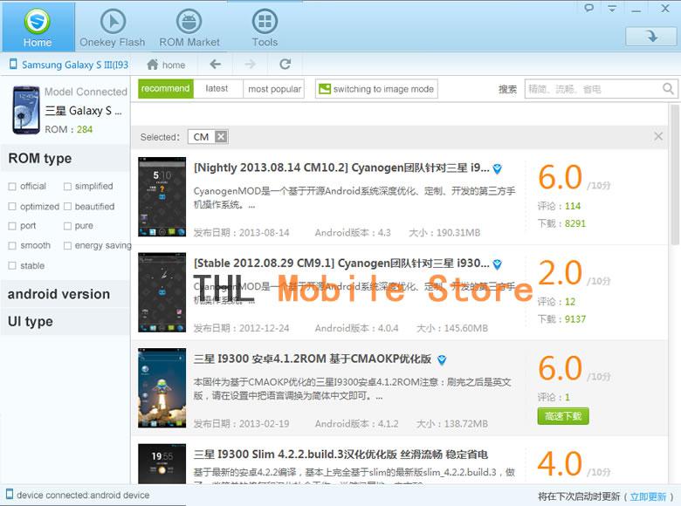This screenshot has height=506, width=681.
Task: Click verified badge on Nightly CM10.2 ROM
Action: click(498, 168)
